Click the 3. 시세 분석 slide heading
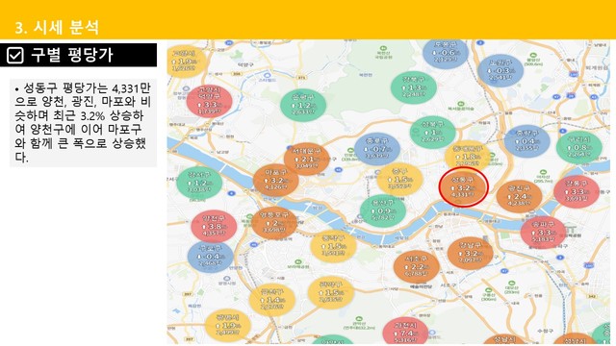Screen dimensions: 616x346 [57, 28]
